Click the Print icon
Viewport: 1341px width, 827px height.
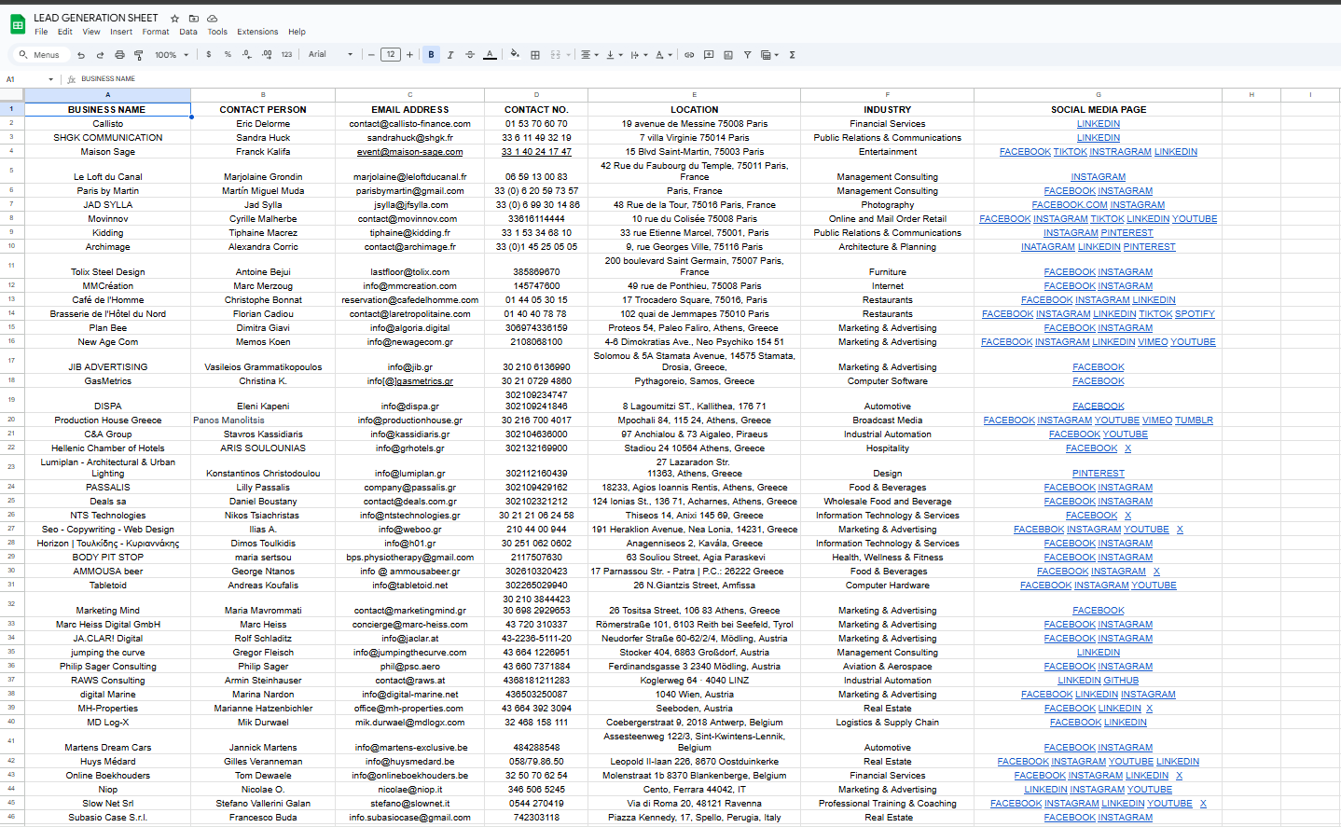119,55
